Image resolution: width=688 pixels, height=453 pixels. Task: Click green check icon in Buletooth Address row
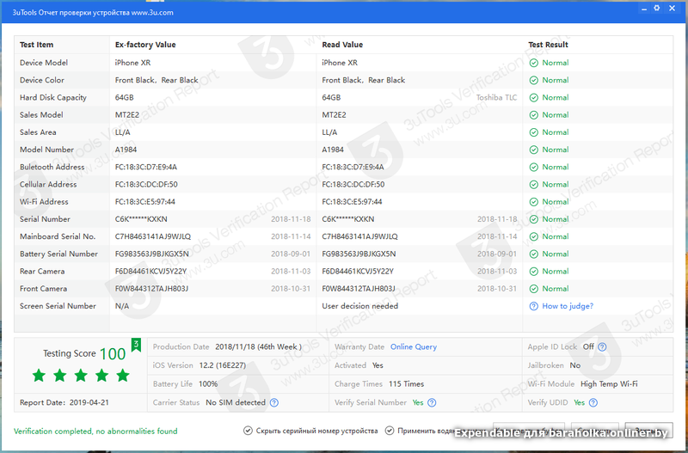click(533, 167)
